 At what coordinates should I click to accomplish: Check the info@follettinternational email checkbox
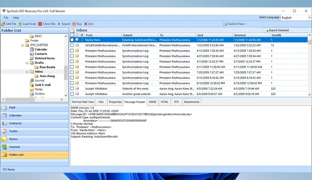coord(72,45)
